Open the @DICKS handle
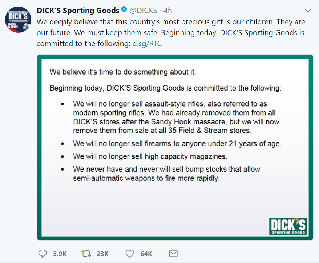This screenshot has width=319, height=263. coord(144,11)
